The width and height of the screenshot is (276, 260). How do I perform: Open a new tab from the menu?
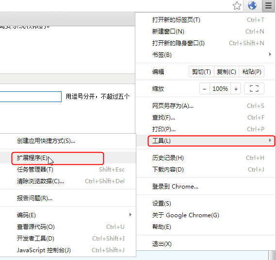tap(205, 20)
